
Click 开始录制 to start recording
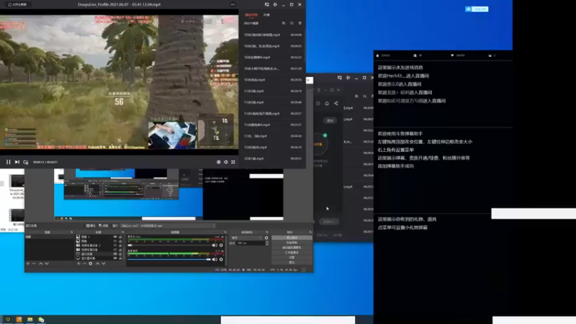(x=292, y=243)
